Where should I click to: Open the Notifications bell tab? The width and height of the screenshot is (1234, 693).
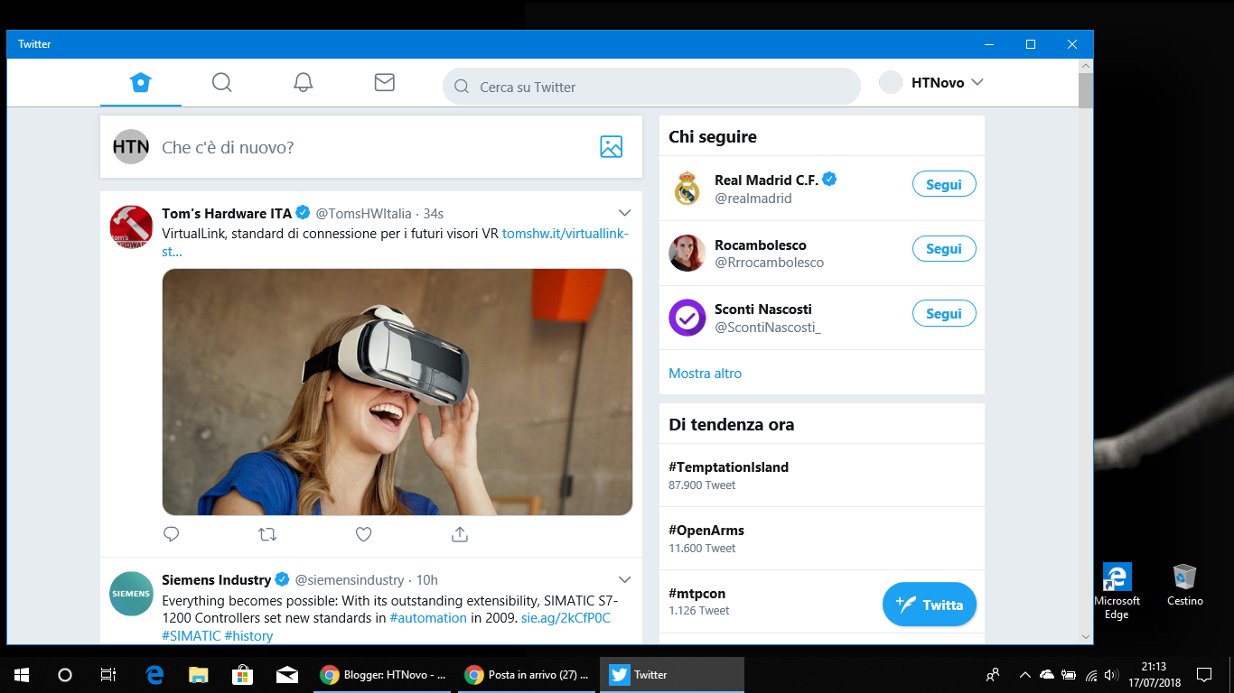coord(304,83)
